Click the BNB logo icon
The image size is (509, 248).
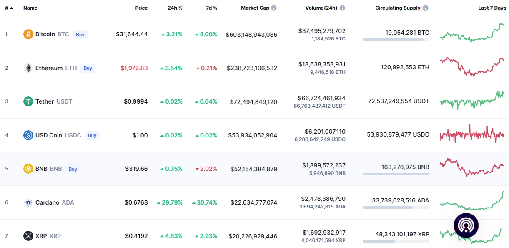pyautogui.click(x=28, y=169)
